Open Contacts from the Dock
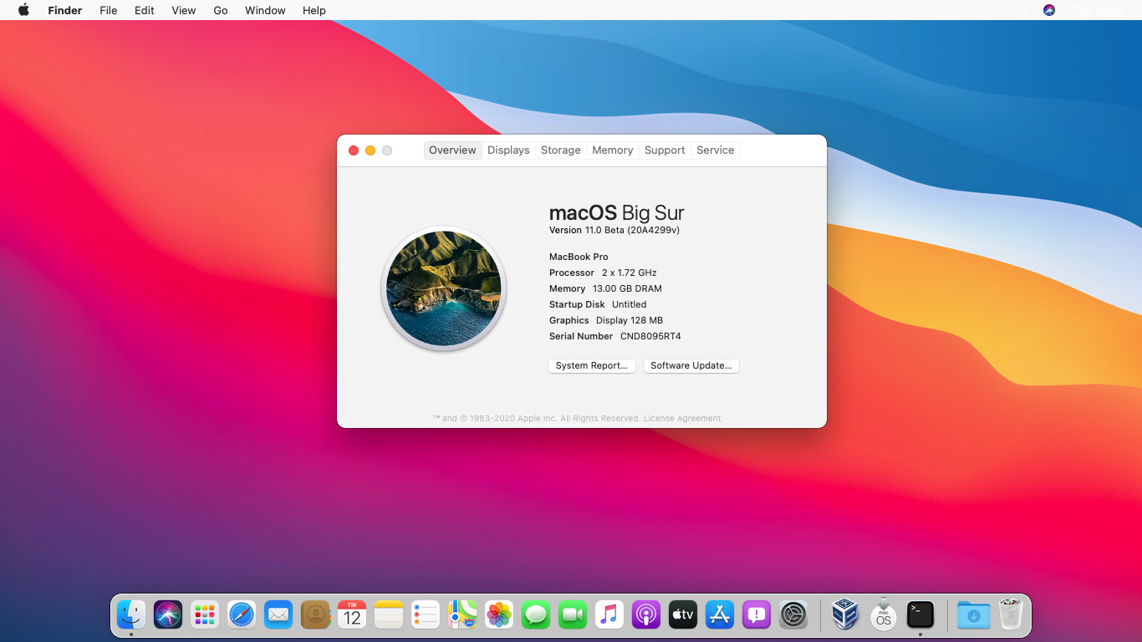 click(315, 615)
